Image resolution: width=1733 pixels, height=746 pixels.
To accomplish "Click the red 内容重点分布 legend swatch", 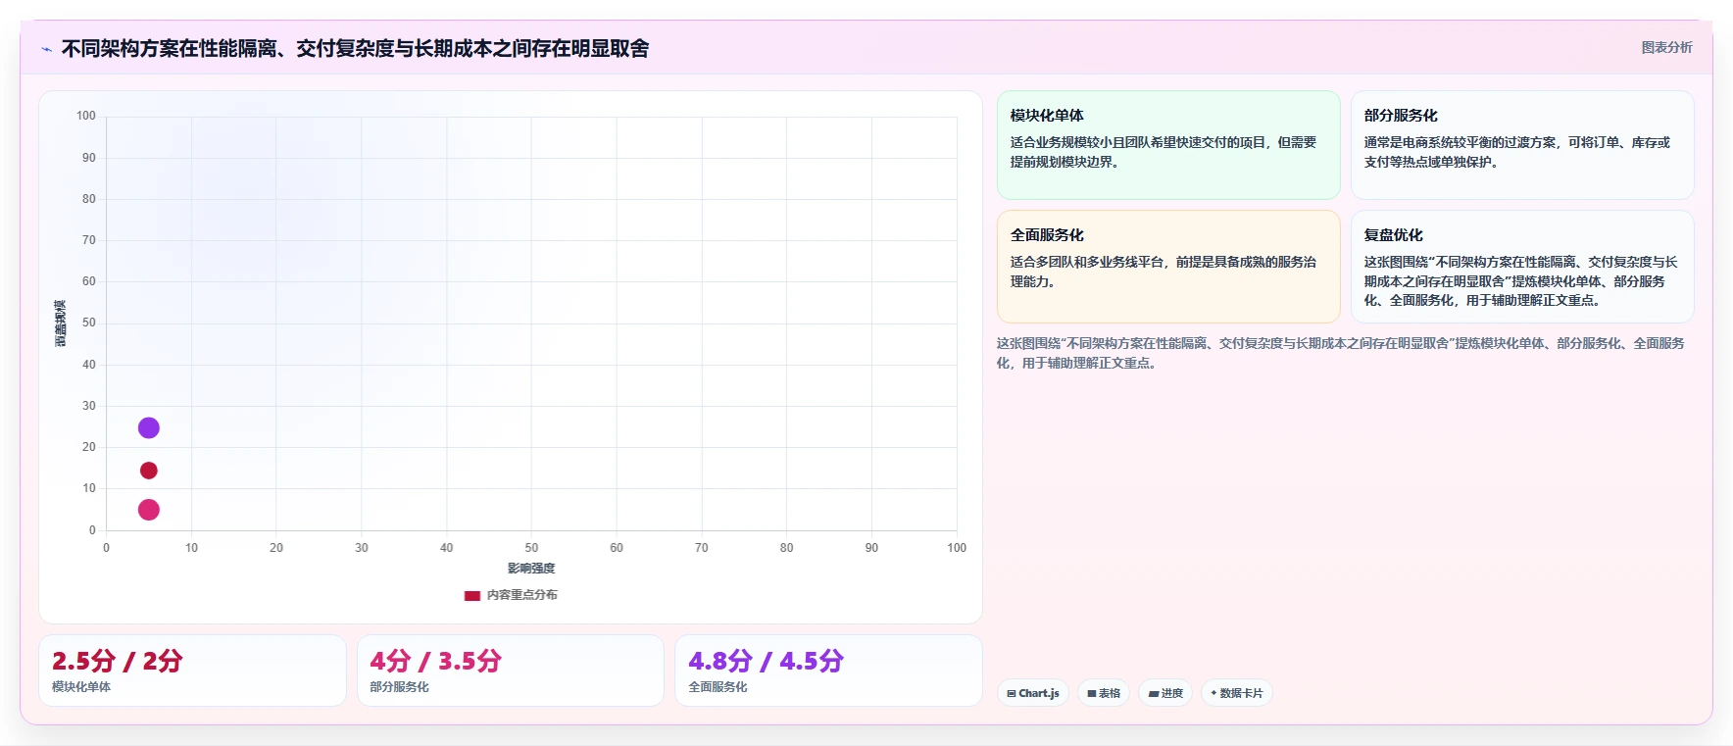I will tap(471, 595).
